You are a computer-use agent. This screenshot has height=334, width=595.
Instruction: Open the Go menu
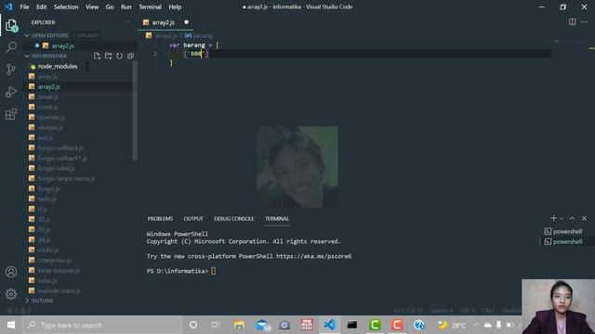tap(110, 6)
